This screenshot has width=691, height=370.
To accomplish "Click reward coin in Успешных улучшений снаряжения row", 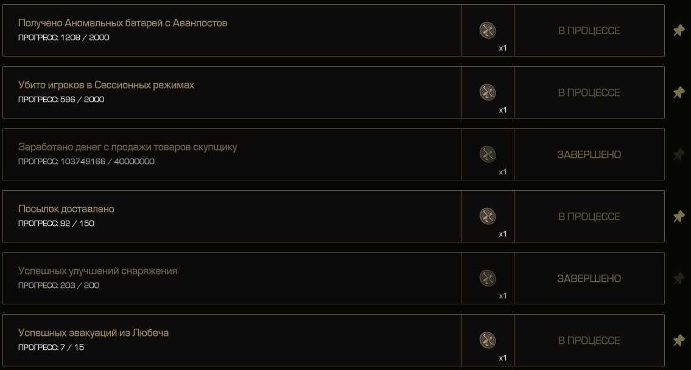I will (488, 278).
